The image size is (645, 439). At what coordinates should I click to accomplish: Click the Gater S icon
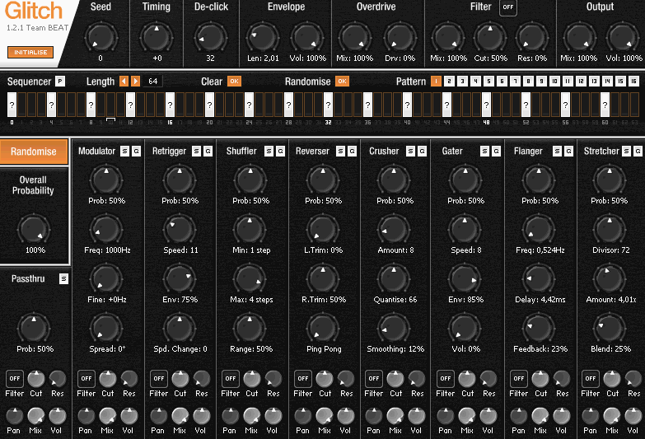click(x=485, y=152)
